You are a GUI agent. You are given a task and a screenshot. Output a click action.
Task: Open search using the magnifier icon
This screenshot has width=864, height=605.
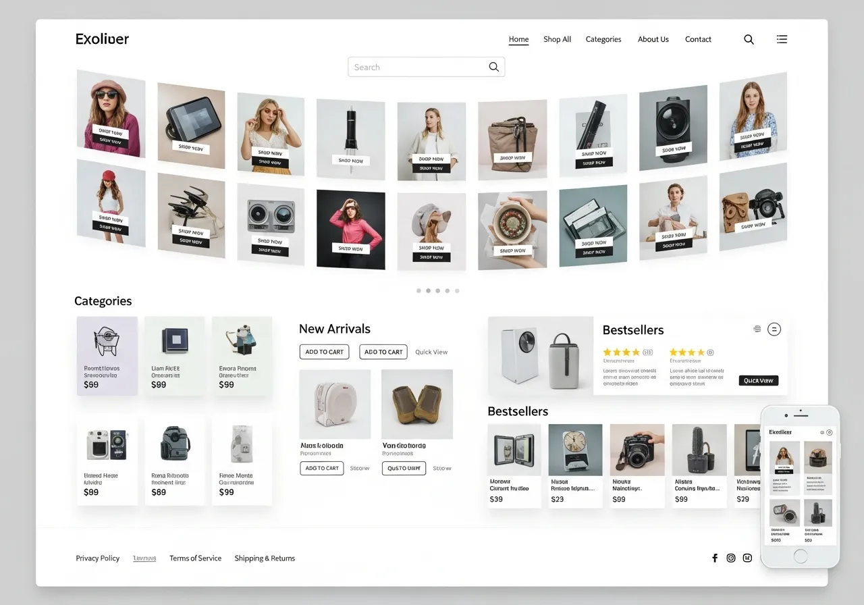point(749,39)
